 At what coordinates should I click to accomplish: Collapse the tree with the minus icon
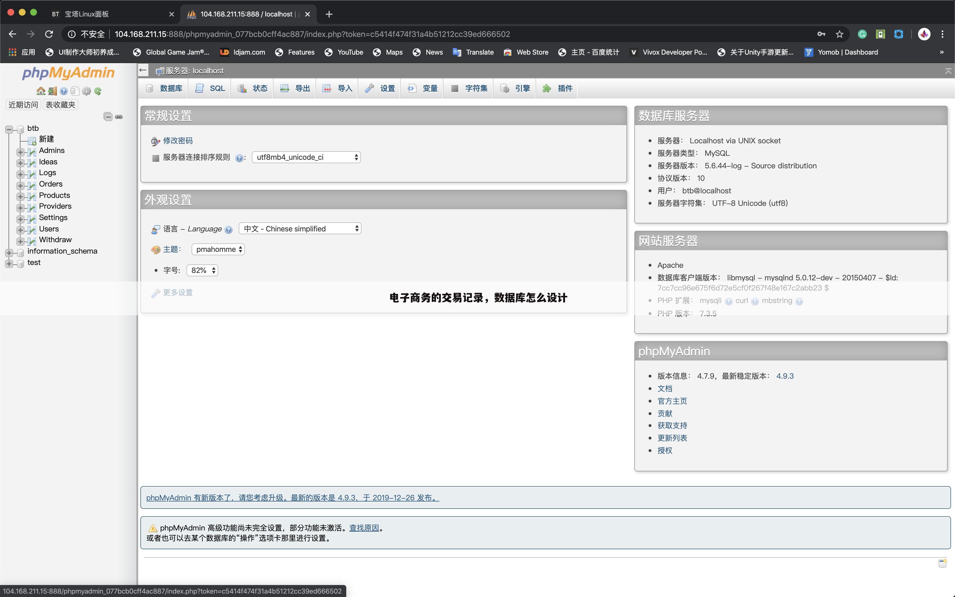point(108,117)
